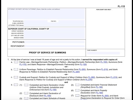
Task: Open the FL-155 form link
Action: click(99, 87)
